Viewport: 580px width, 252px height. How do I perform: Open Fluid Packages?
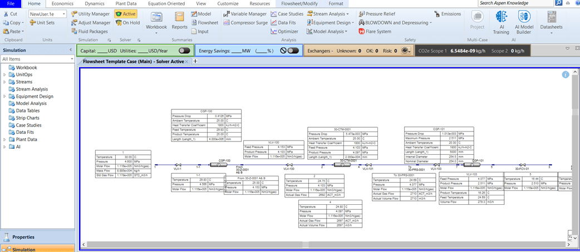tap(89, 32)
